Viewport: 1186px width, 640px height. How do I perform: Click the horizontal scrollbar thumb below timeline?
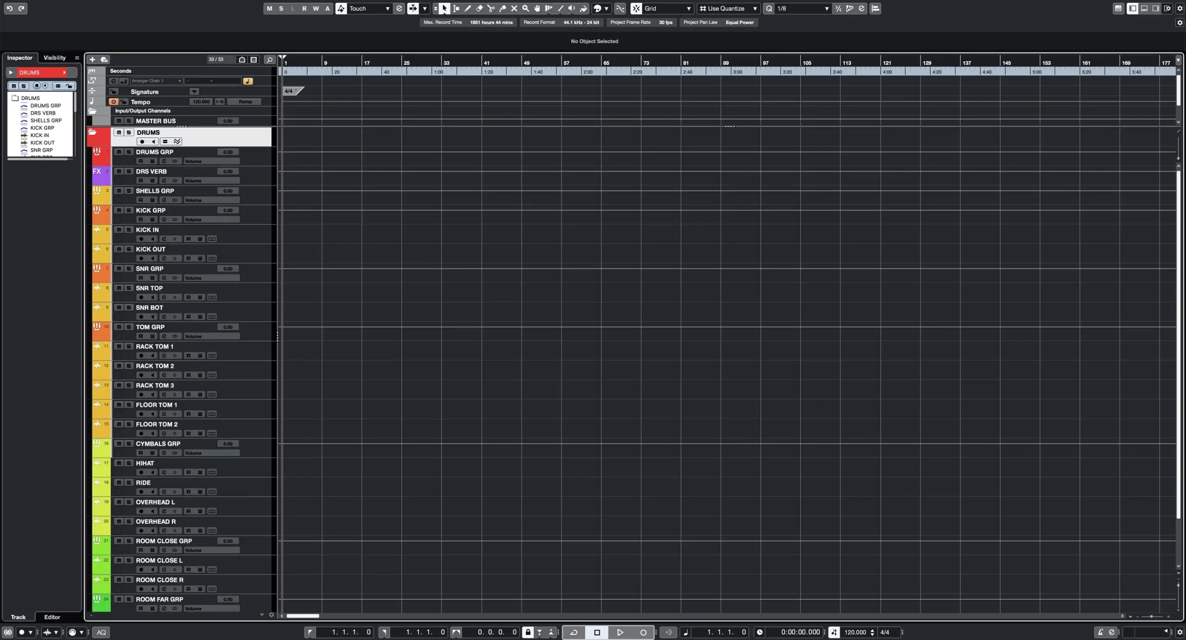pyautogui.click(x=303, y=616)
